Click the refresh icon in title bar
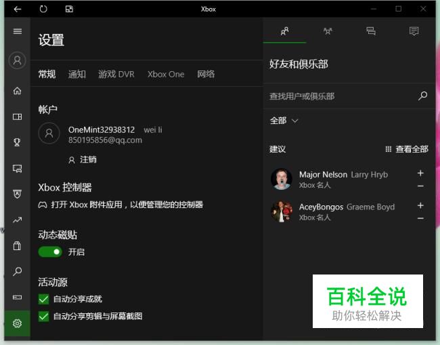440x345 pixels. (43, 9)
